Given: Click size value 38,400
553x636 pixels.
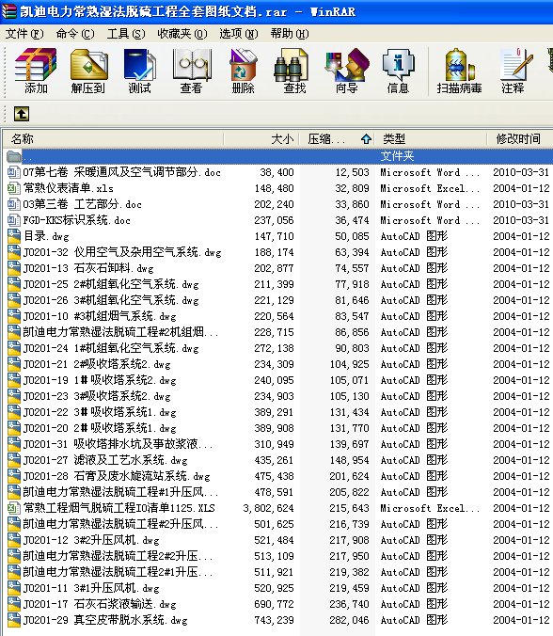Looking at the screenshot, I should tap(276, 172).
